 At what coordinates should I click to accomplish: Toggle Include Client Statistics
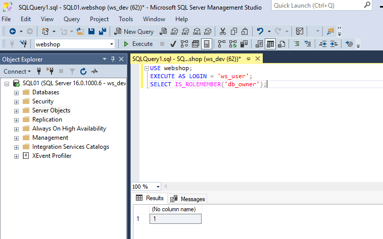(244, 44)
